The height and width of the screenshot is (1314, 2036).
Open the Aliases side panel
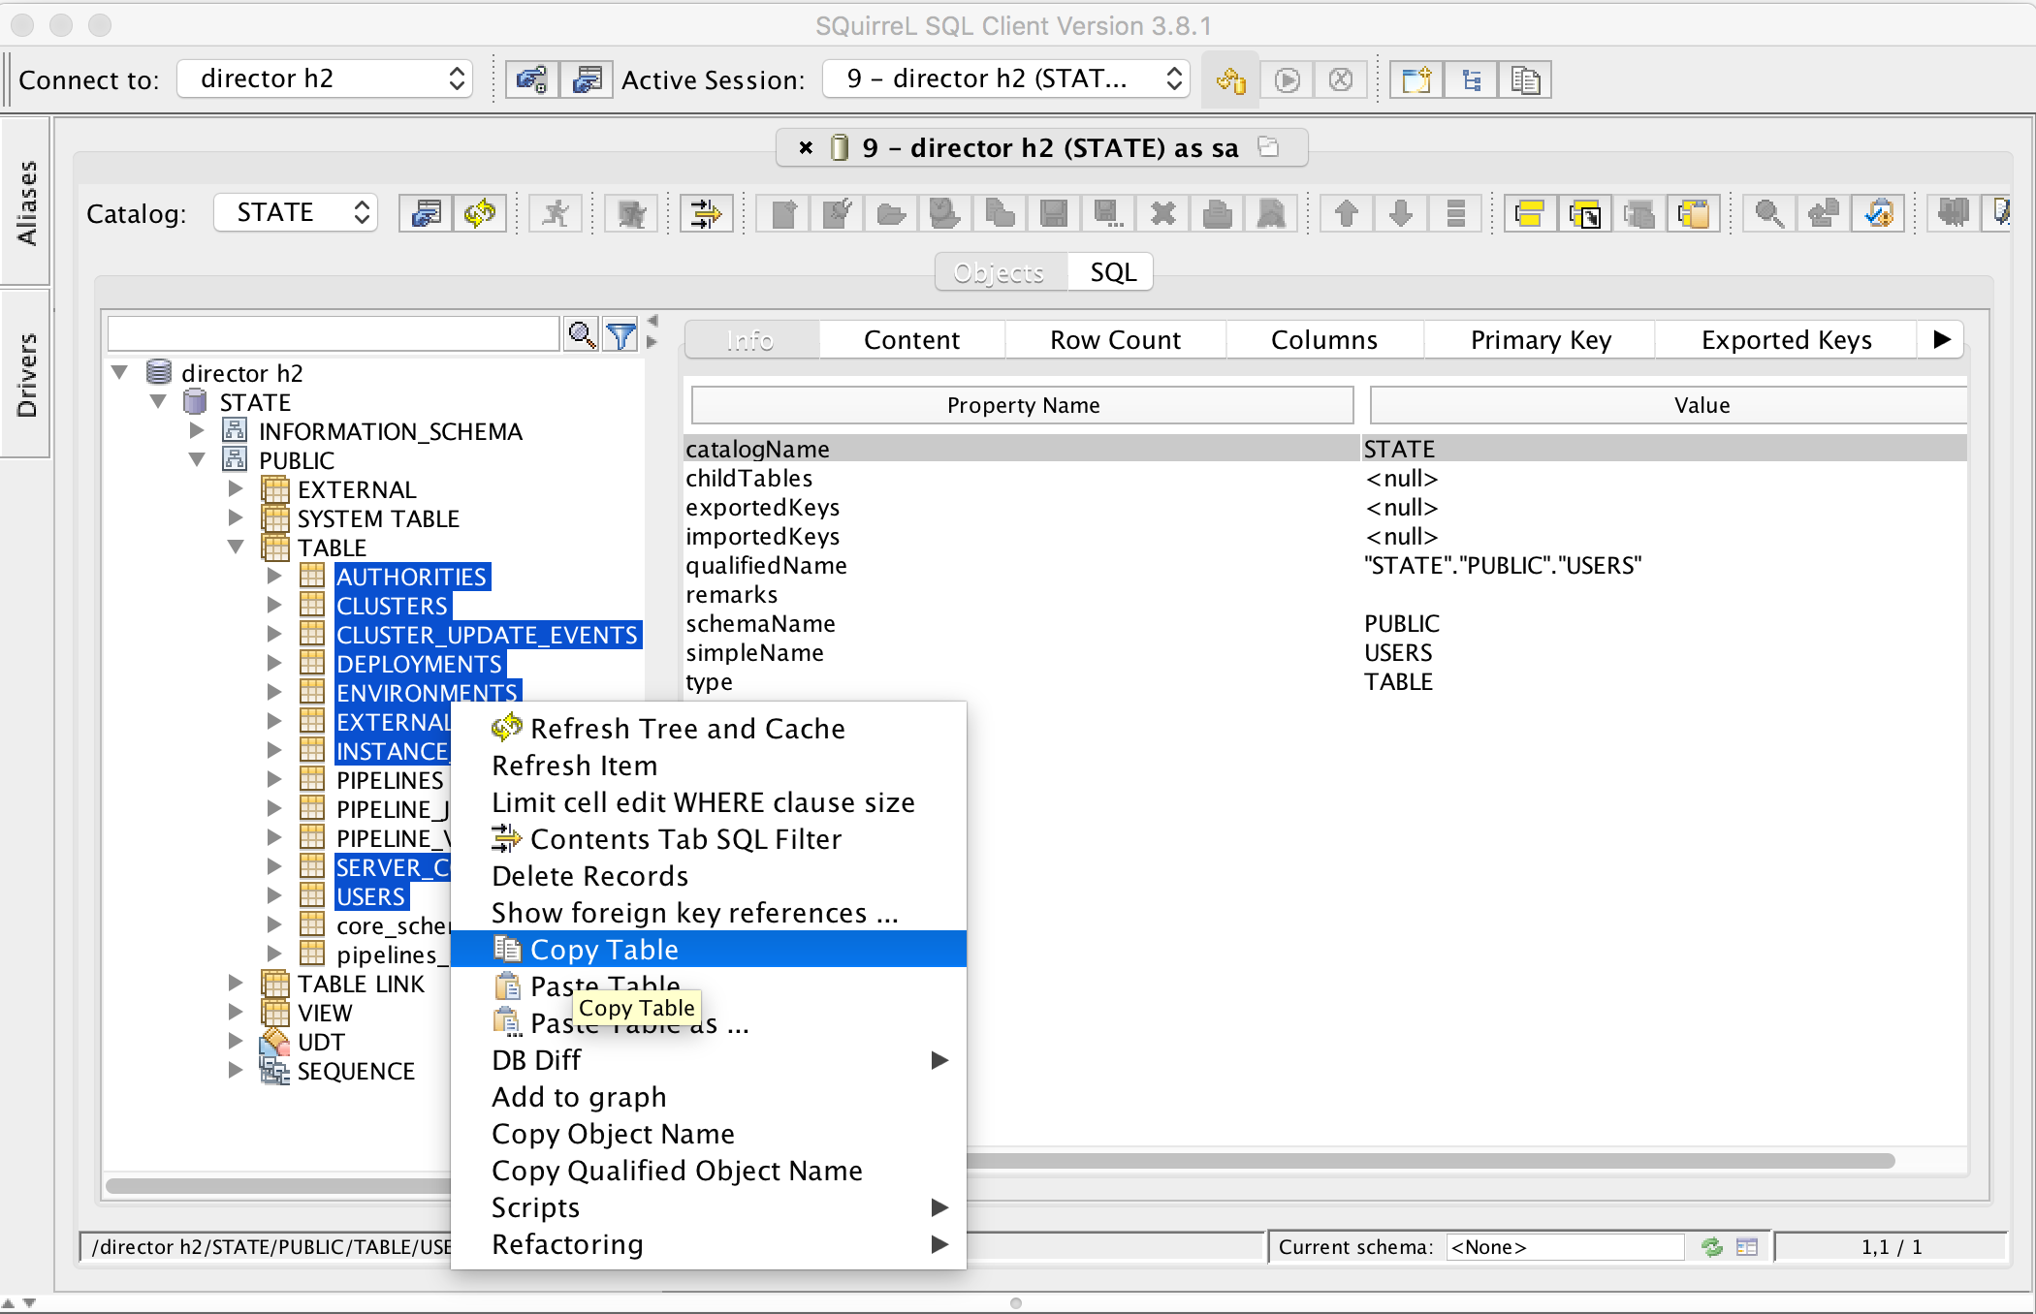(26, 203)
